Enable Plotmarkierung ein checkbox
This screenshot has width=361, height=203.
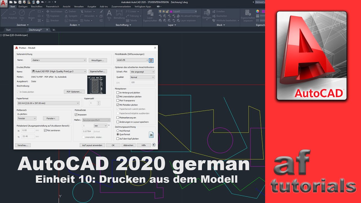click(118, 118)
